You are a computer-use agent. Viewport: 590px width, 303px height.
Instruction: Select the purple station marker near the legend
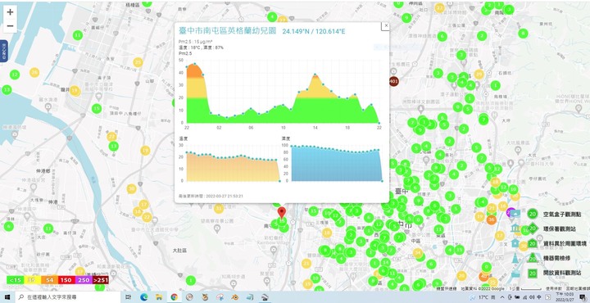click(x=511, y=212)
